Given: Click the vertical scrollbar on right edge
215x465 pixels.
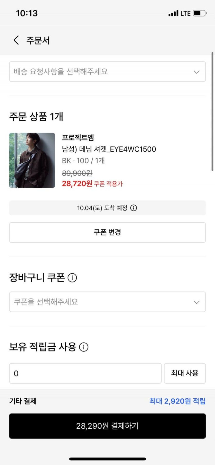Looking at the screenshot, I should coord(212,112).
